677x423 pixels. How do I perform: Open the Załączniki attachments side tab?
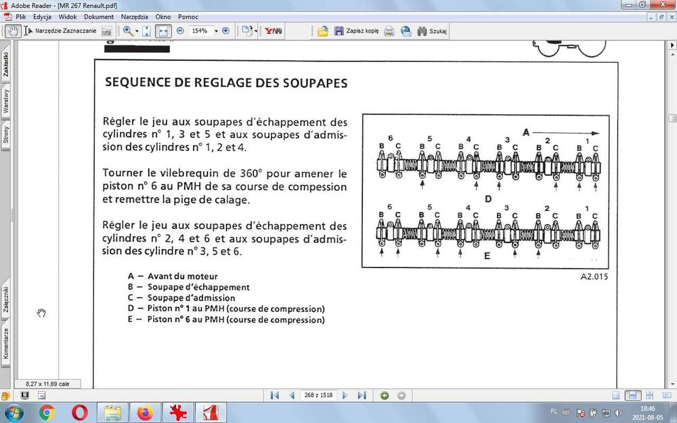click(5, 300)
